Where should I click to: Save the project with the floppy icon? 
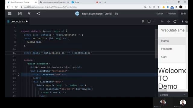[x=20, y=13]
